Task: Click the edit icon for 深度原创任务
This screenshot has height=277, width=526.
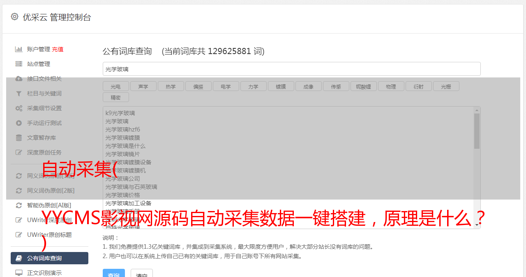Action: pos(19,152)
